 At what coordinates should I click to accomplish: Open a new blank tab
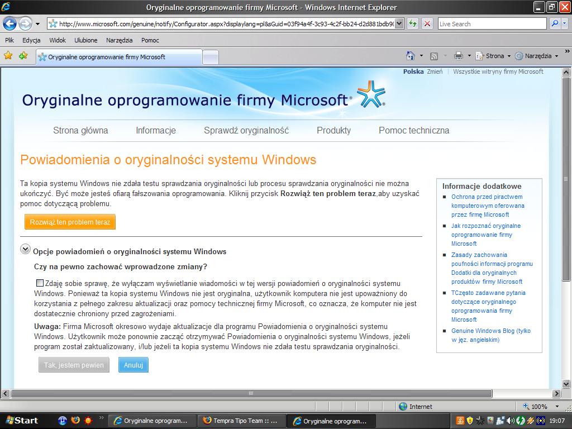point(211,58)
